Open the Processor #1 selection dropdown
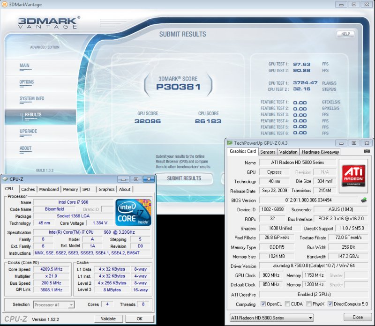The width and height of the screenshot is (375, 326). coord(54,304)
